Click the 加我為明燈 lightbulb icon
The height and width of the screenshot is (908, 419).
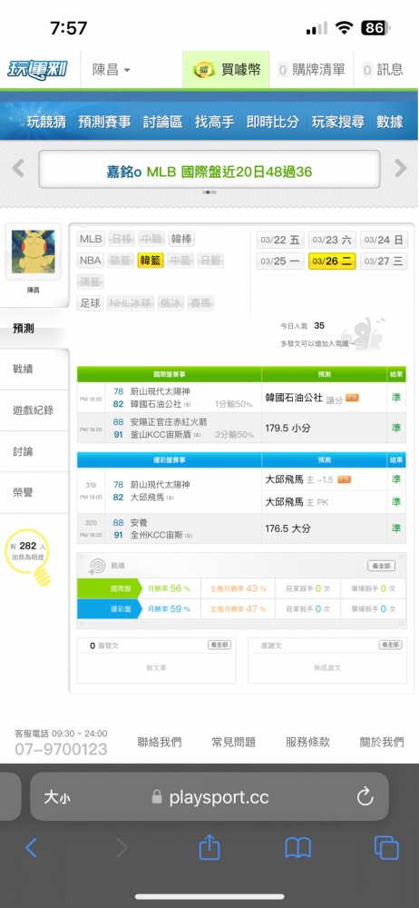29,558
